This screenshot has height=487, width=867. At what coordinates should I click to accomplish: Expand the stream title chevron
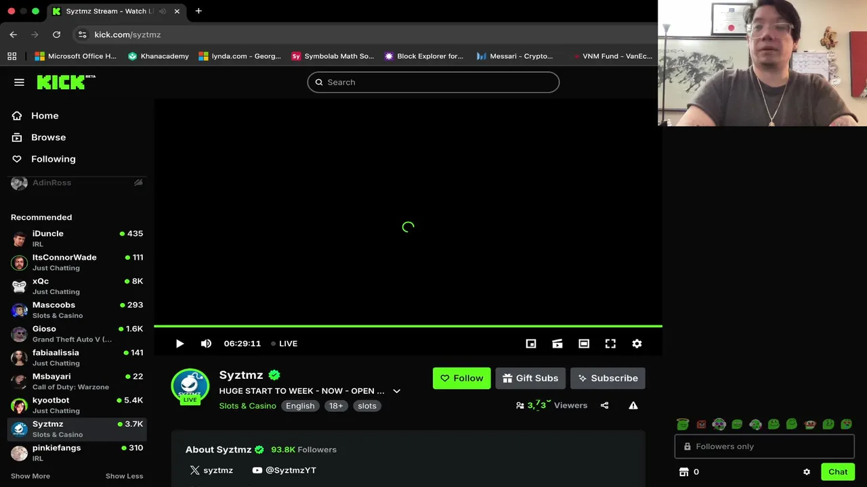point(397,391)
